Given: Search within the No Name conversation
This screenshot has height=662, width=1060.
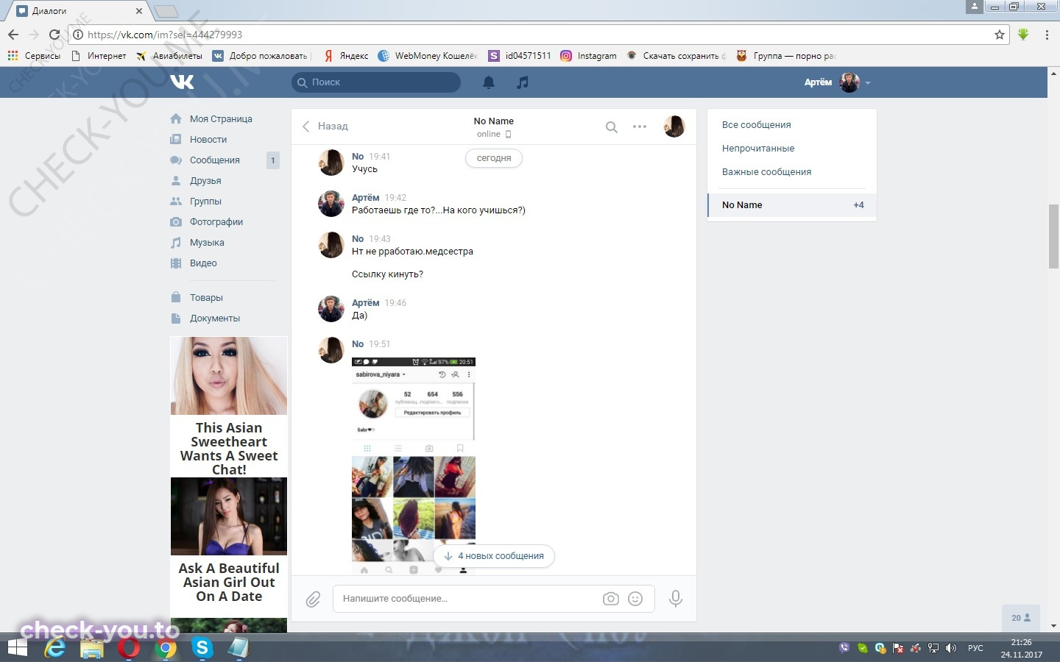Looking at the screenshot, I should (611, 127).
